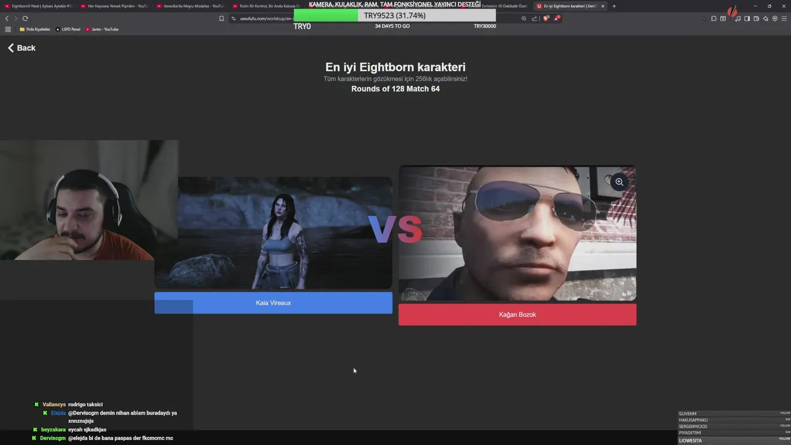This screenshot has height=445, width=791.
Task: Vote for Kaia Vireaux with blue button
Action: click(x=273, y=303)
